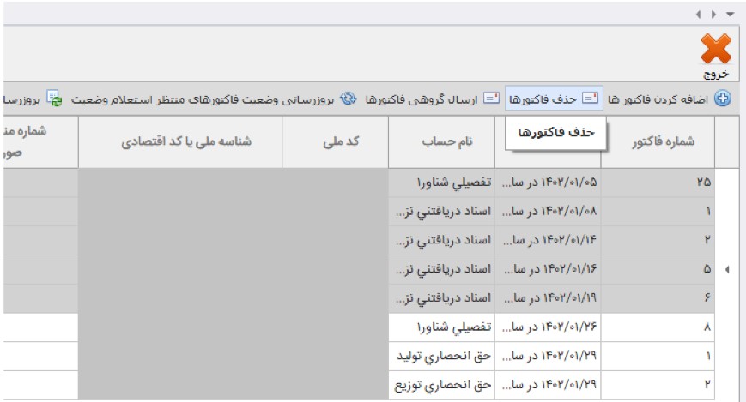The image size is (746, 402).
Task: Click the green refresh icon at the toolbar's left edge
Action: (54, 99)
